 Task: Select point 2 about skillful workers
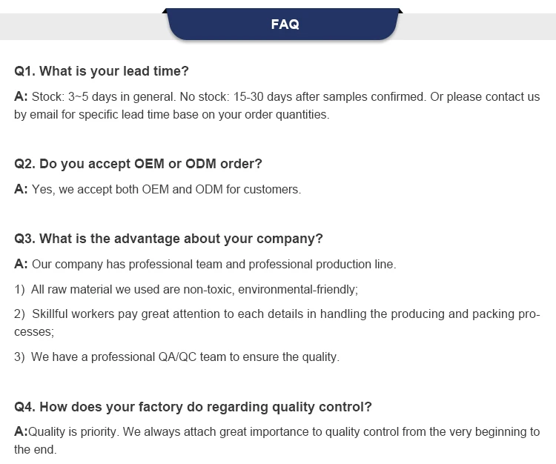pyautogui.click(x=277, y=314)
